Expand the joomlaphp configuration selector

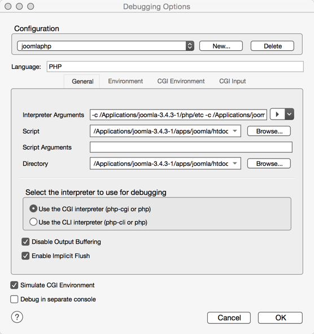coord(190,46)
